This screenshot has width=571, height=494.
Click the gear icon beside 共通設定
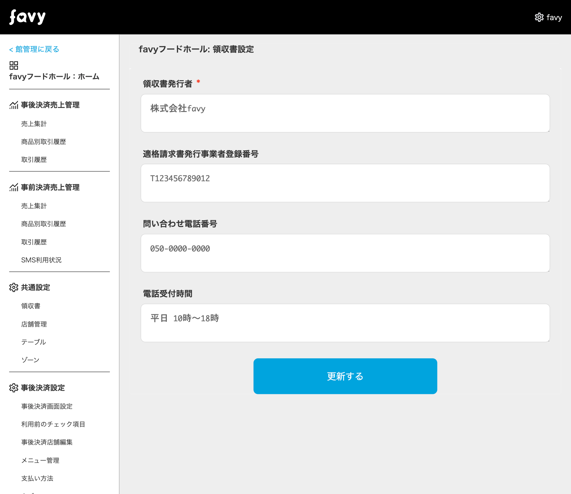pos(14,288)
